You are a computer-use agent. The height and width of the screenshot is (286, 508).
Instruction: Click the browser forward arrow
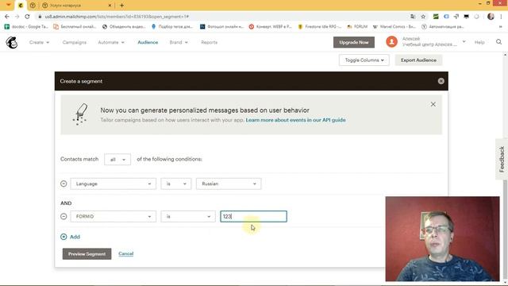[17, 17]
